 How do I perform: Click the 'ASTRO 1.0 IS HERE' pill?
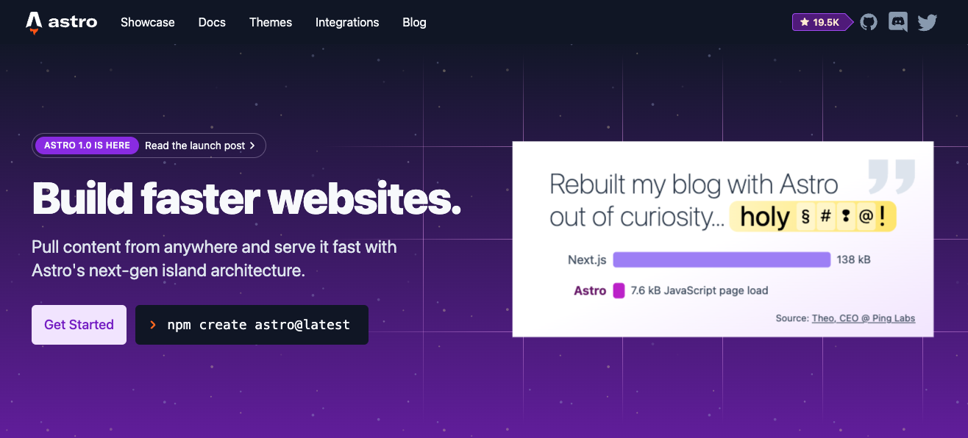[87, 146]
